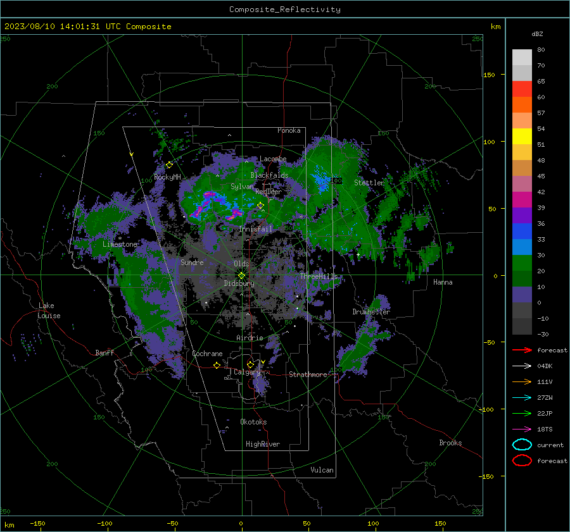Click the HighRiver city label
The image size is (570, 532).
pyautogui.click(x=263, y=444)
